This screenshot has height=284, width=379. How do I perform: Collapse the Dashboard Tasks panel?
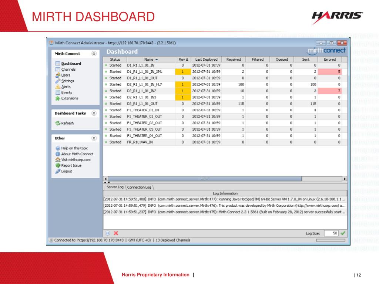pyautogui.click(x=94, y=113)
